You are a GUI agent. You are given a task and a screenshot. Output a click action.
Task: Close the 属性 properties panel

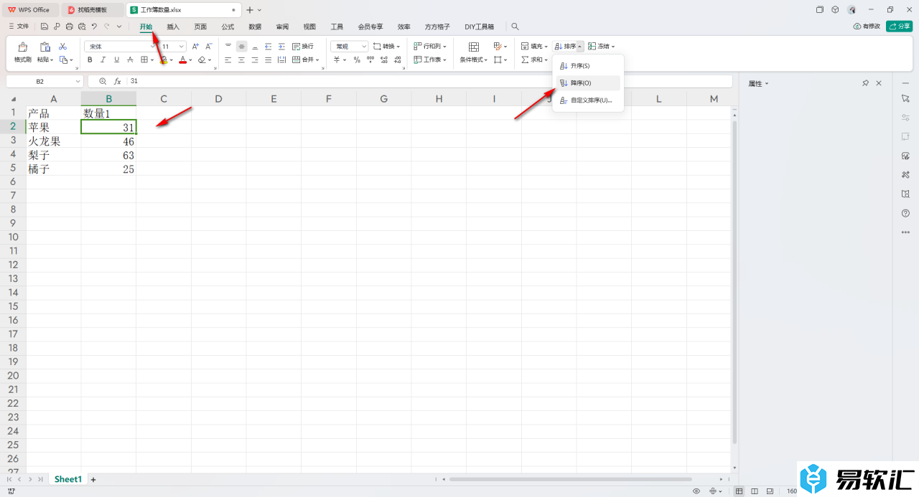(879, 83)
